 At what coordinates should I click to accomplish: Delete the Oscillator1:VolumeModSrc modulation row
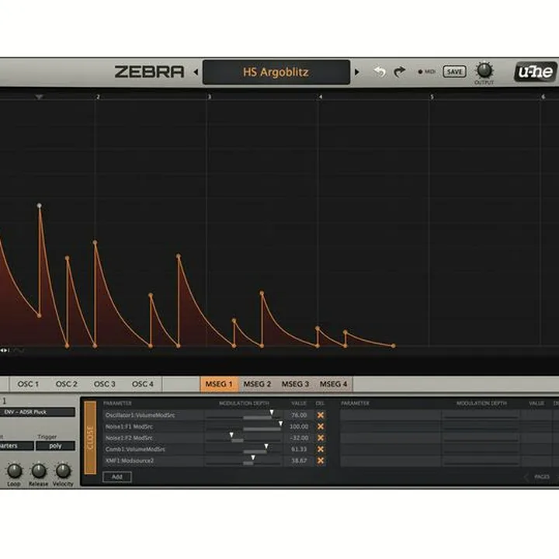[x=321, y=415]
